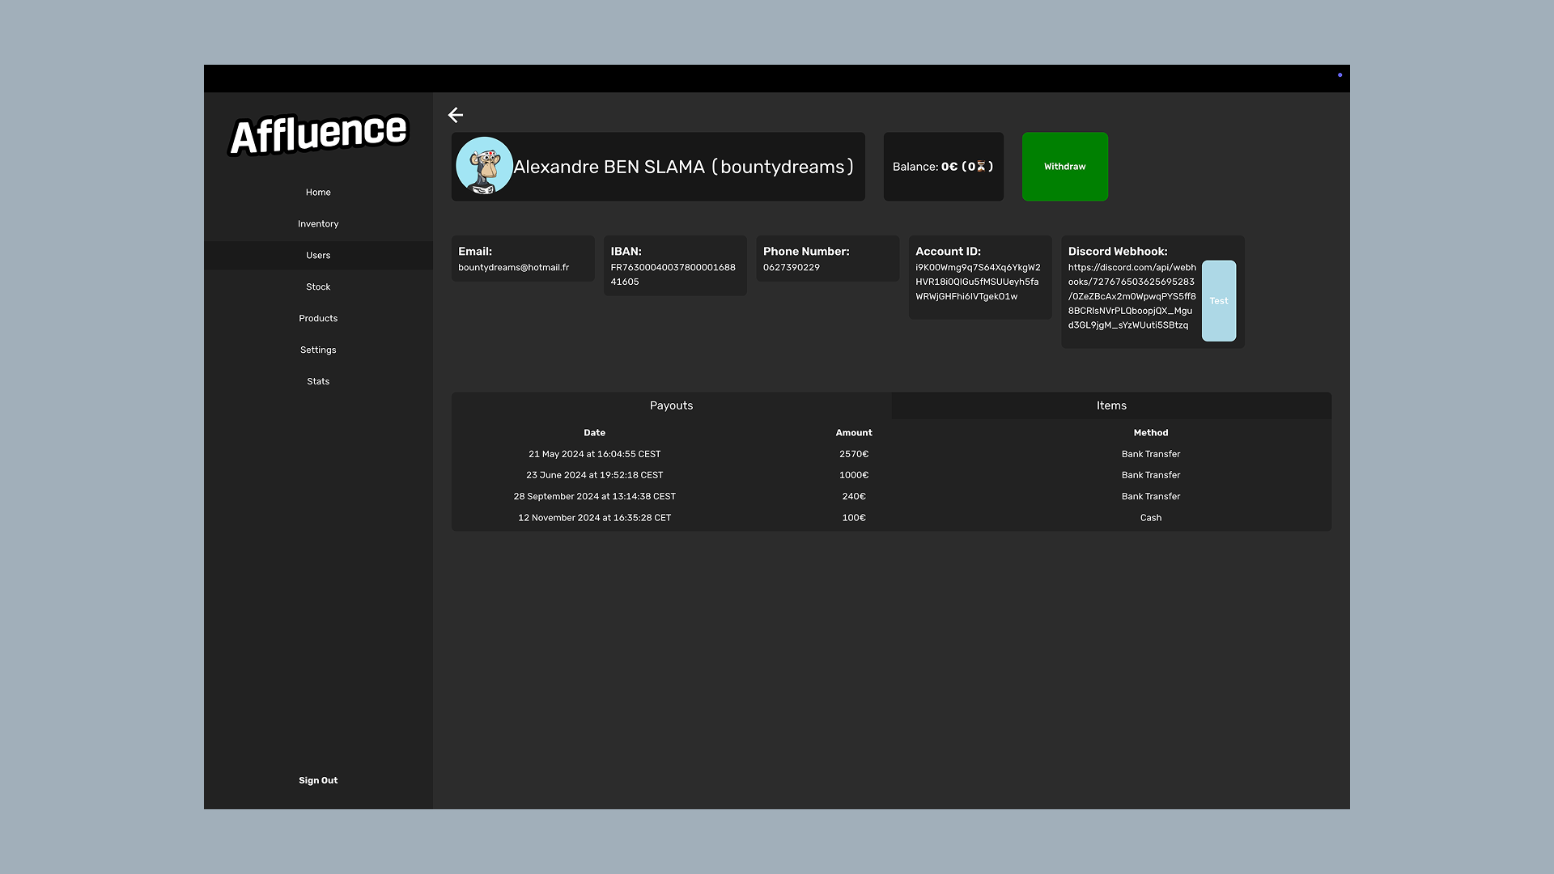This screenshot has width=1554, height=874.
Task: Click the Method column header
Action: pos(1151,433)
